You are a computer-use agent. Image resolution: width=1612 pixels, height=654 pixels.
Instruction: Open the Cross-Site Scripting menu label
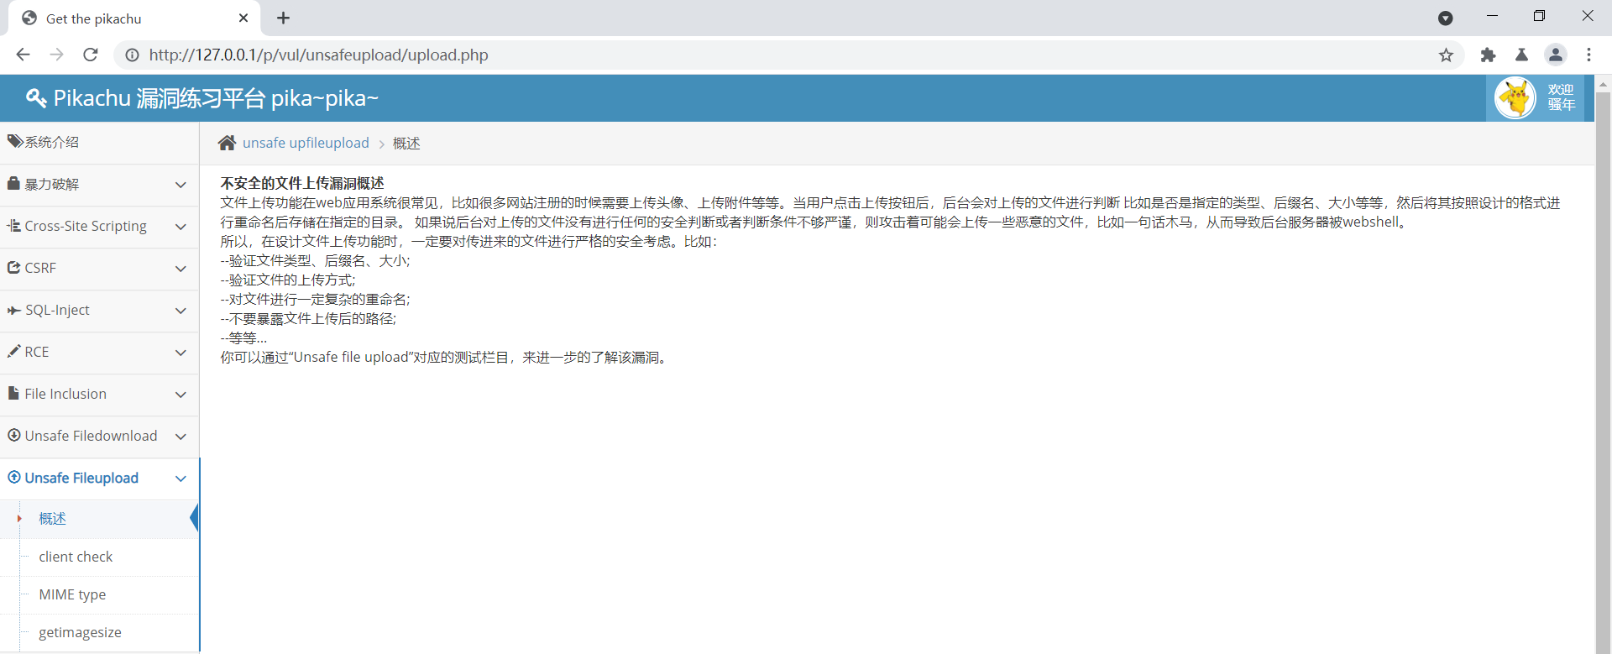(x=86, y=226)
